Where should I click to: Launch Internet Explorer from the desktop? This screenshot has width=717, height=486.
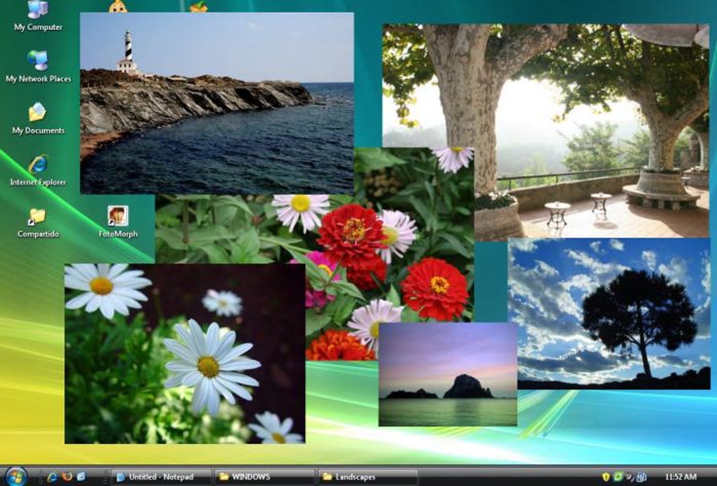pos(38,171)
